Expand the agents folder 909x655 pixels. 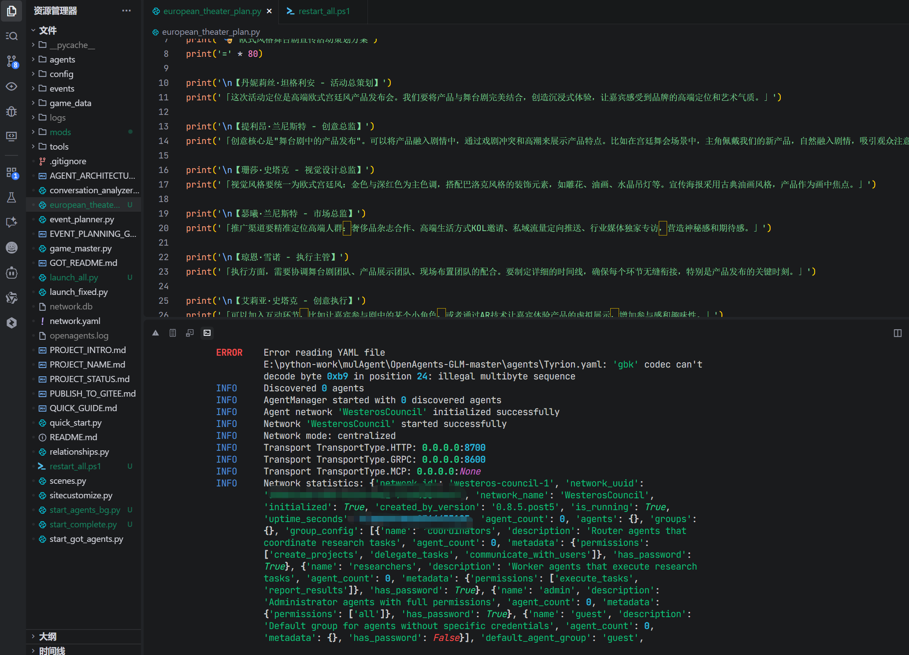point(62,59)
